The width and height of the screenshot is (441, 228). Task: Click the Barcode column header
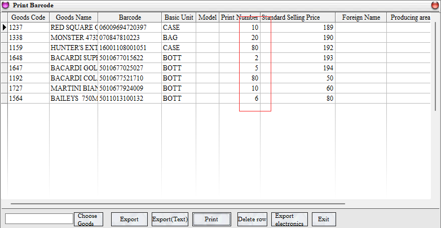[130, 17]
